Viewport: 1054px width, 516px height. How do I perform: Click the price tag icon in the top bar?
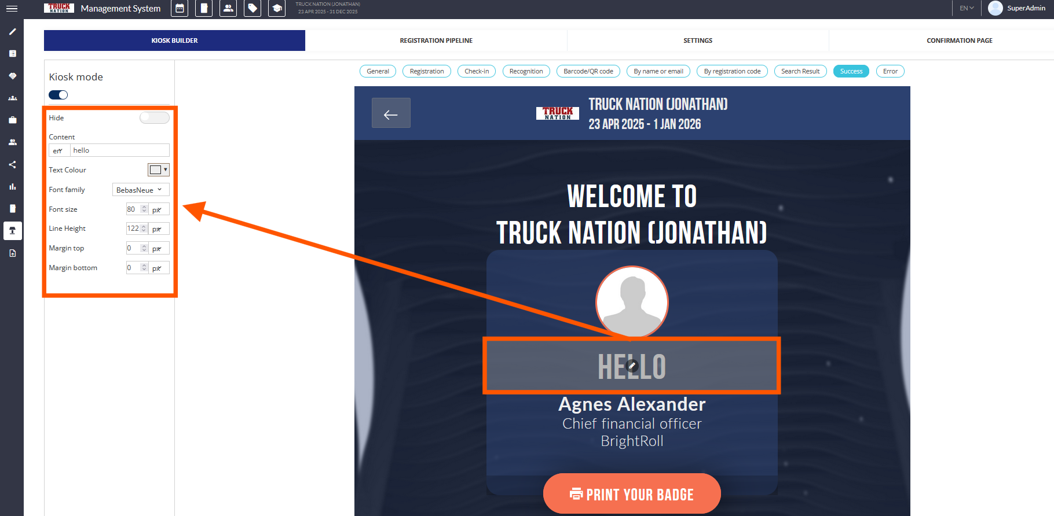tap(252, 9)
